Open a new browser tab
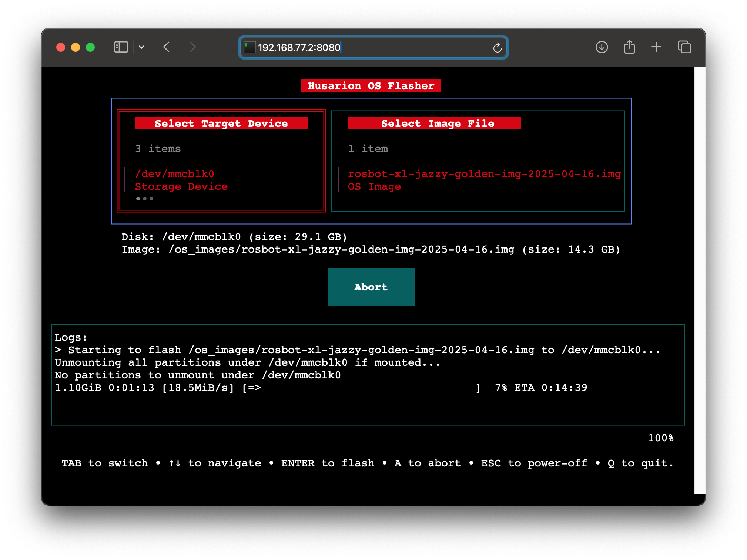 (656, 47)
